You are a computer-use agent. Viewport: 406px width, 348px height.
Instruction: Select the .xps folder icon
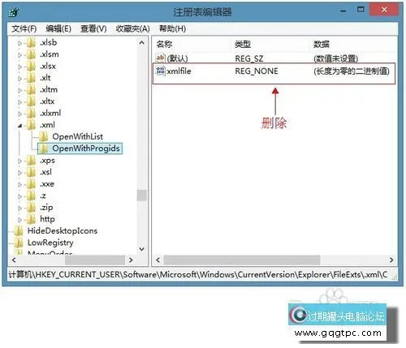click(x=31, y=161)
